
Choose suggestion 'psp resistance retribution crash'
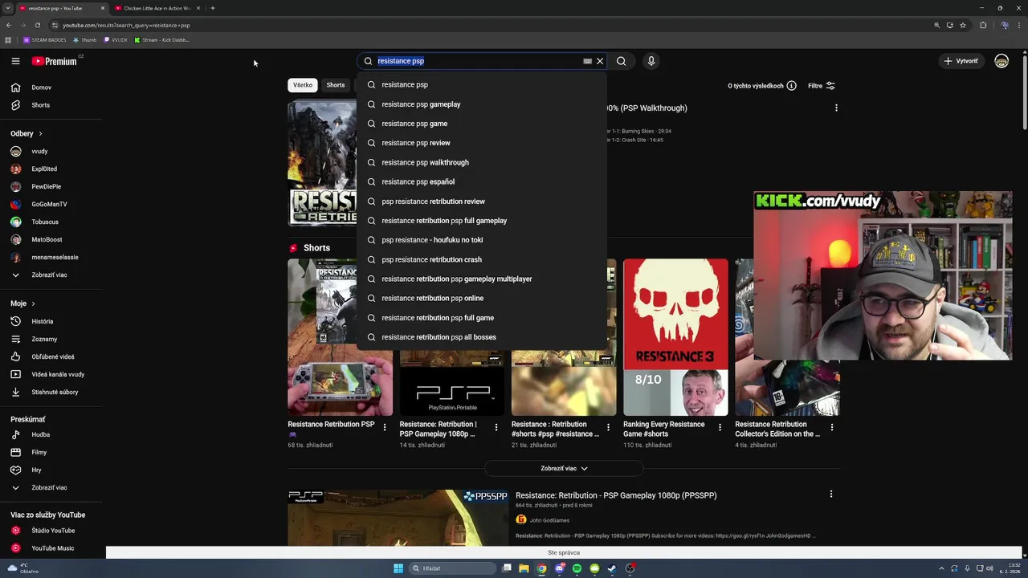(482, 259)
